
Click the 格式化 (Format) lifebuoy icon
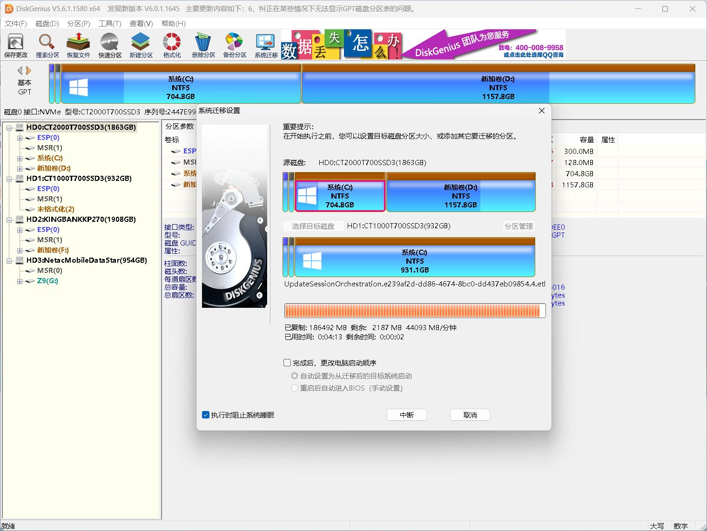tap(172, 46)
